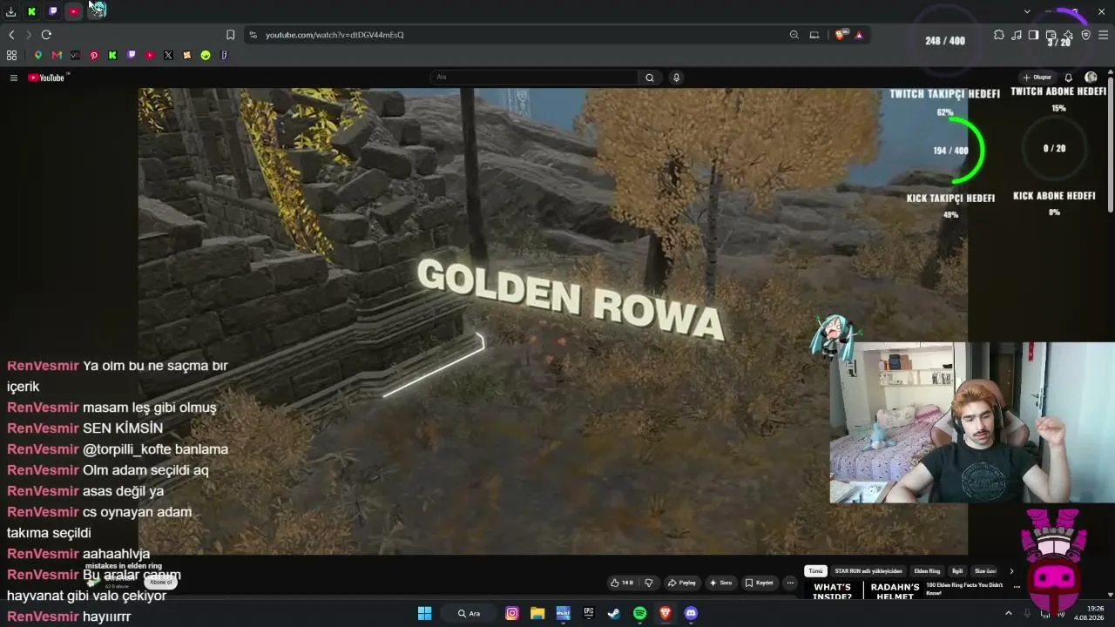Image resolution: width=1115 pixels, height=627 pixels.
Task: Open the YouTube account avatar menu
Action: pos(1091,78)
